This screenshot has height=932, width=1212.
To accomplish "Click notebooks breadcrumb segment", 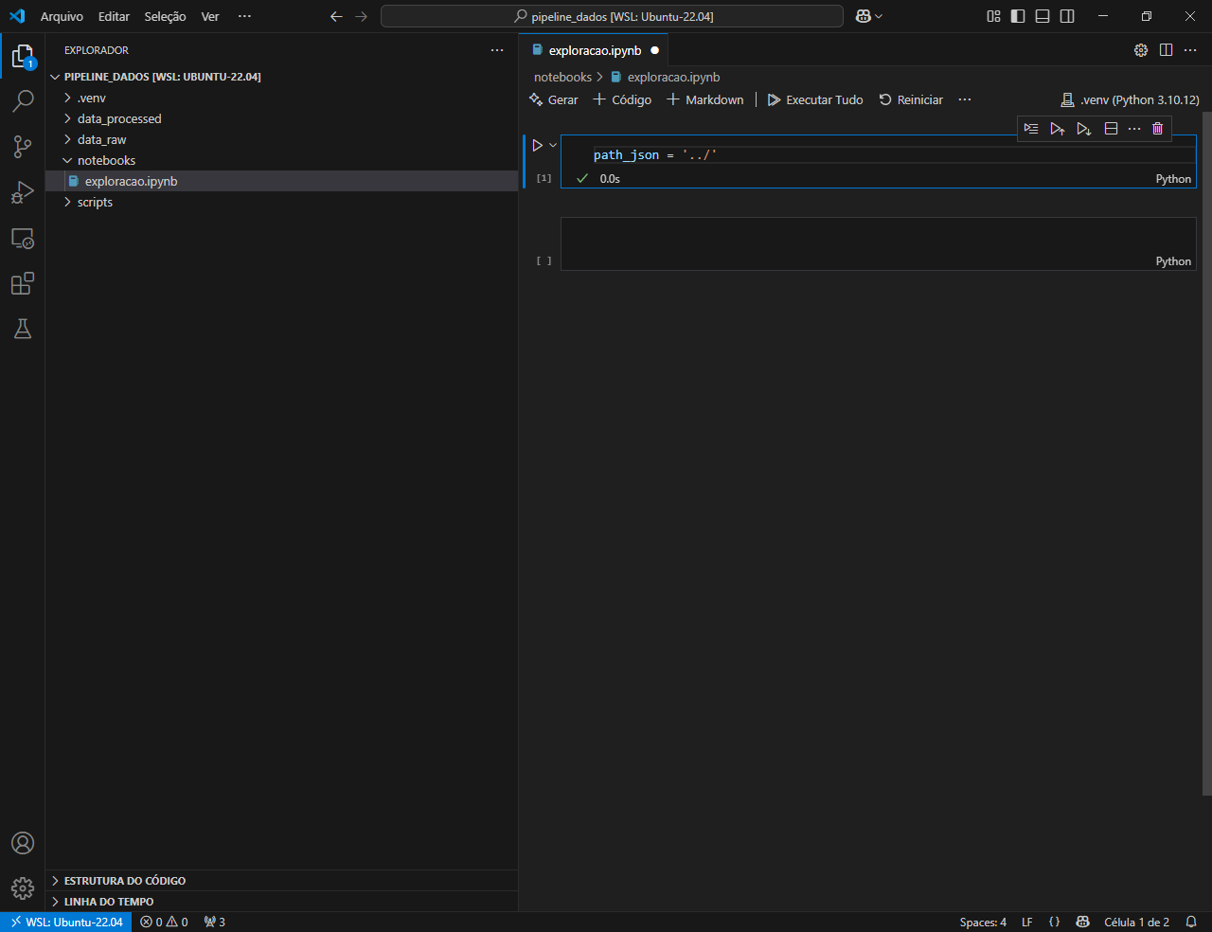I will click(x=562, y=77).
